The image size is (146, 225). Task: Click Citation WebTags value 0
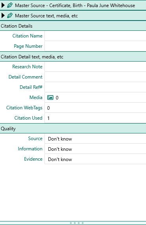tap(48, 108)
